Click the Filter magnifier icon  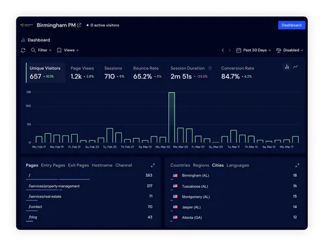[33, 50]
